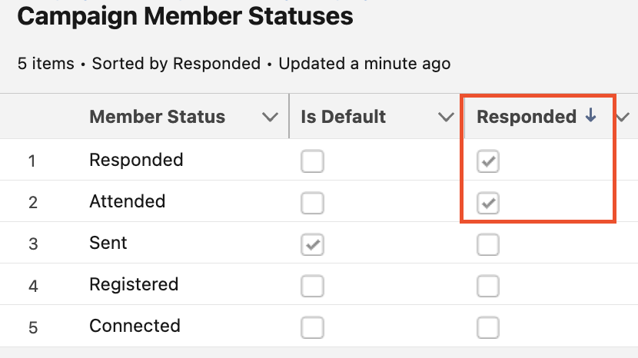Check Responded checkbox for Sent status
Screen dimensions: 638x358
(488, 245)
